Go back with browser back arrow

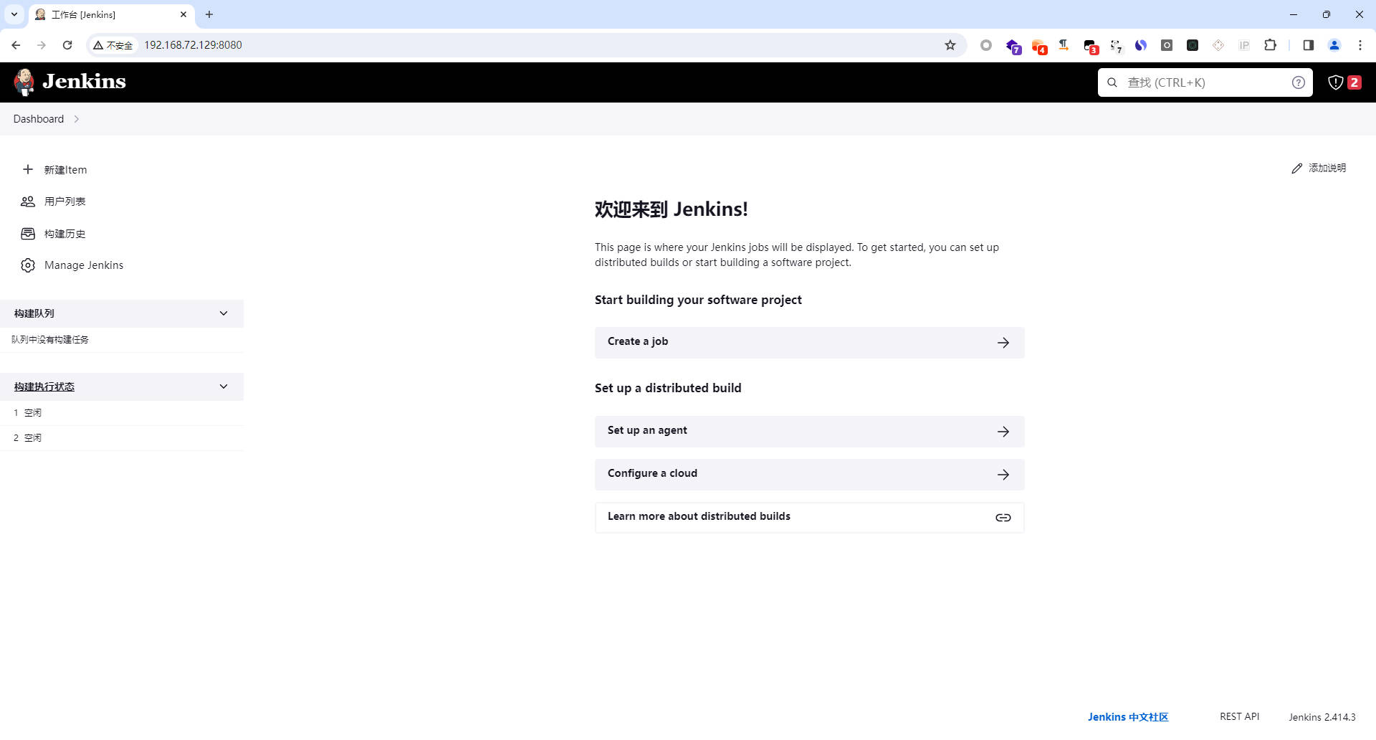pos(16,45)
